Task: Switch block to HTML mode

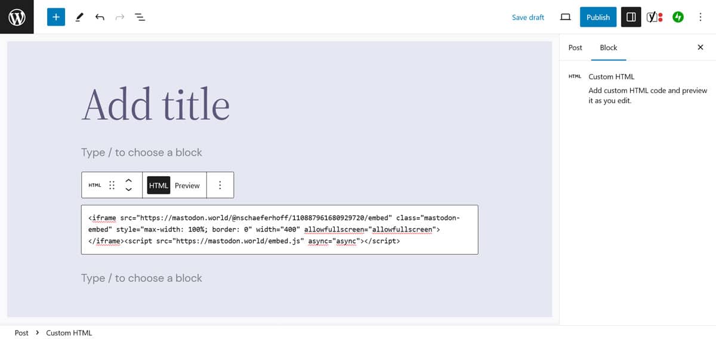Action: tap(159, 186)
